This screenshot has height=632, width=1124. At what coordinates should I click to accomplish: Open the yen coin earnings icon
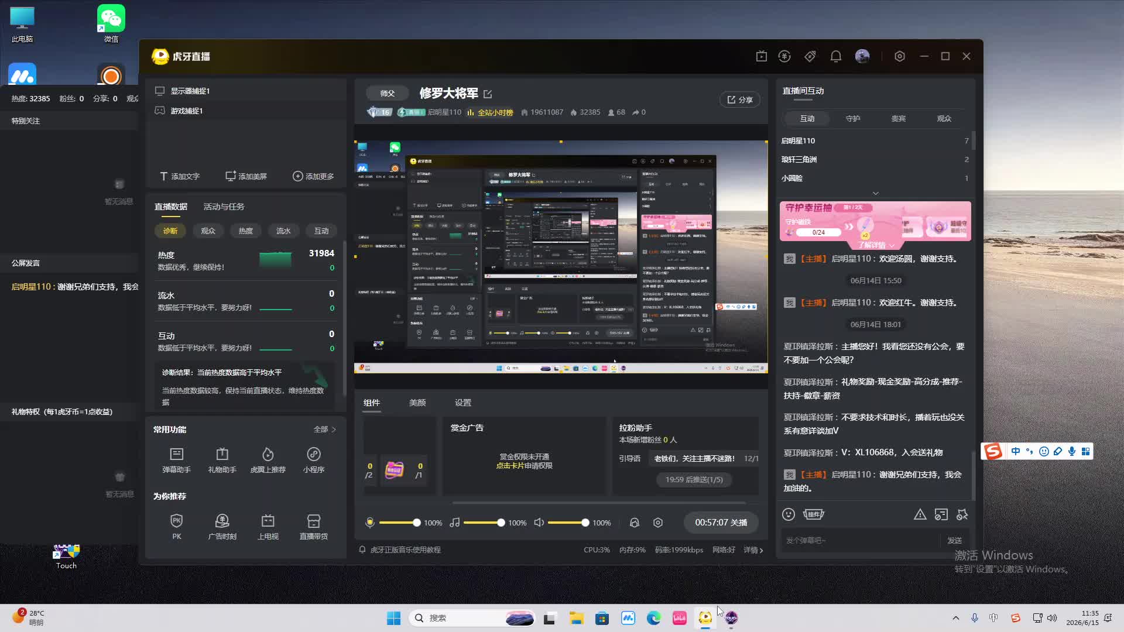click(x=784, y=56)
